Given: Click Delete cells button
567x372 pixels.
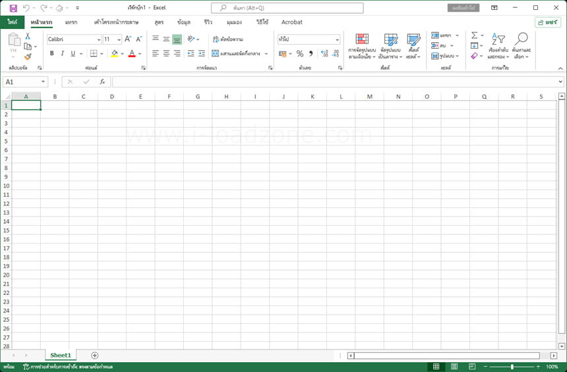Looking at the screenshot, I should 438,45.
